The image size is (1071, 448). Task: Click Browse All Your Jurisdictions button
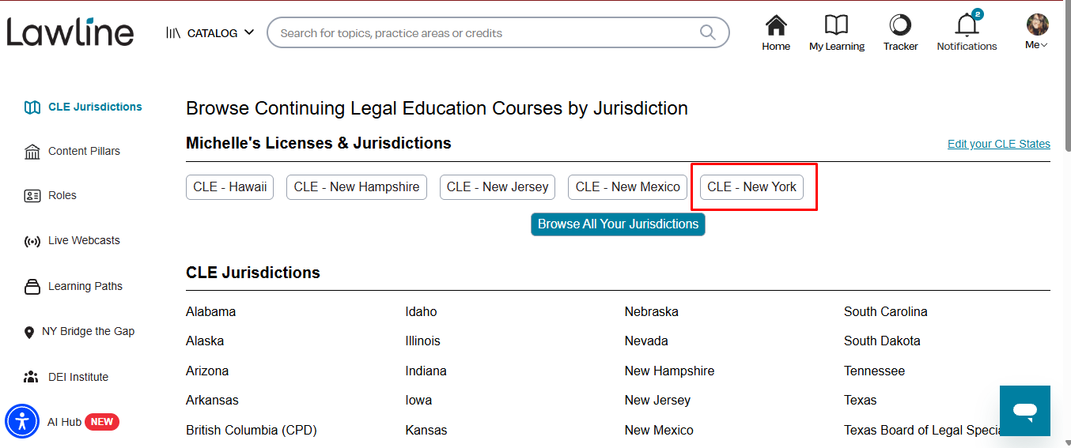[618, 224]
